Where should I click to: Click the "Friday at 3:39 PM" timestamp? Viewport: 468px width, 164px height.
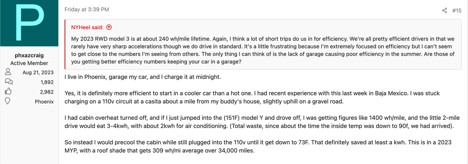(x=87, y=9)
